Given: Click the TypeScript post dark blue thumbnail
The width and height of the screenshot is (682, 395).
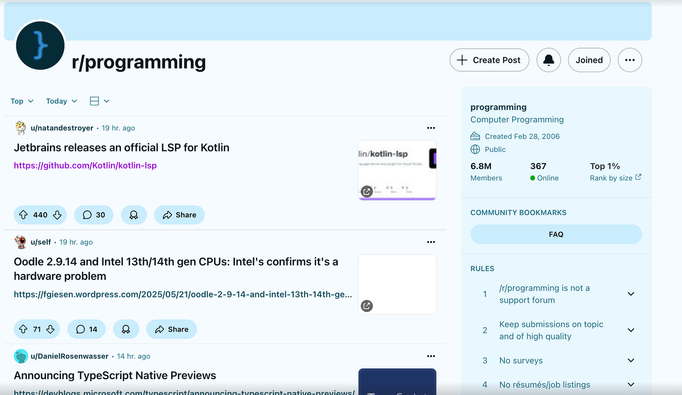Looking at the screenshot, I should click(x=397, y=381).
